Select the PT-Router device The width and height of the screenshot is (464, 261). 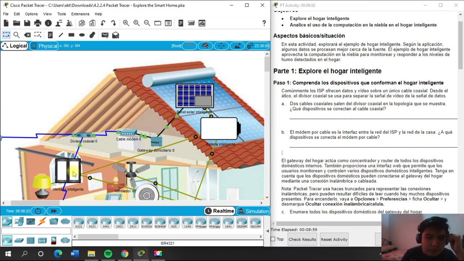pos(201,223)
